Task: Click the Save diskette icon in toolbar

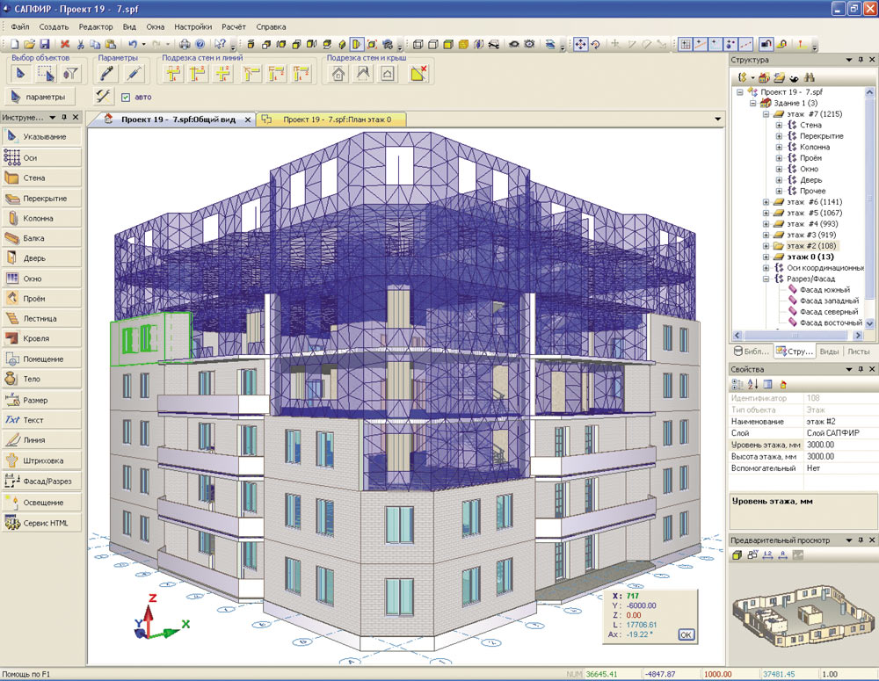Action: pyautogui.click(x=45, y=44)
